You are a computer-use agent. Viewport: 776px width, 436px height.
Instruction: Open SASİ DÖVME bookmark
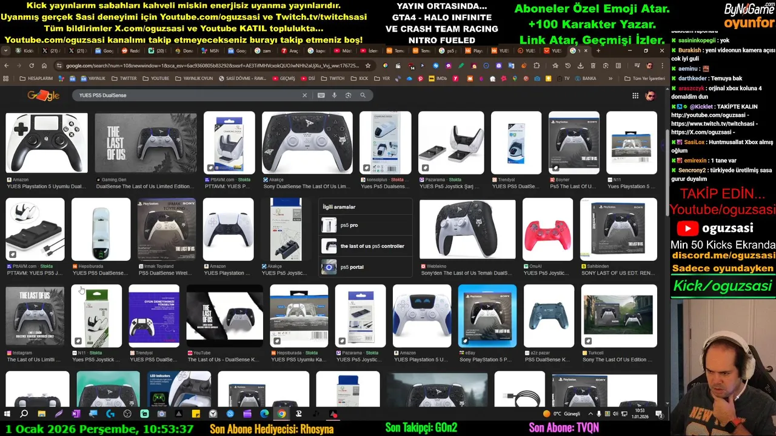point(242,78)
